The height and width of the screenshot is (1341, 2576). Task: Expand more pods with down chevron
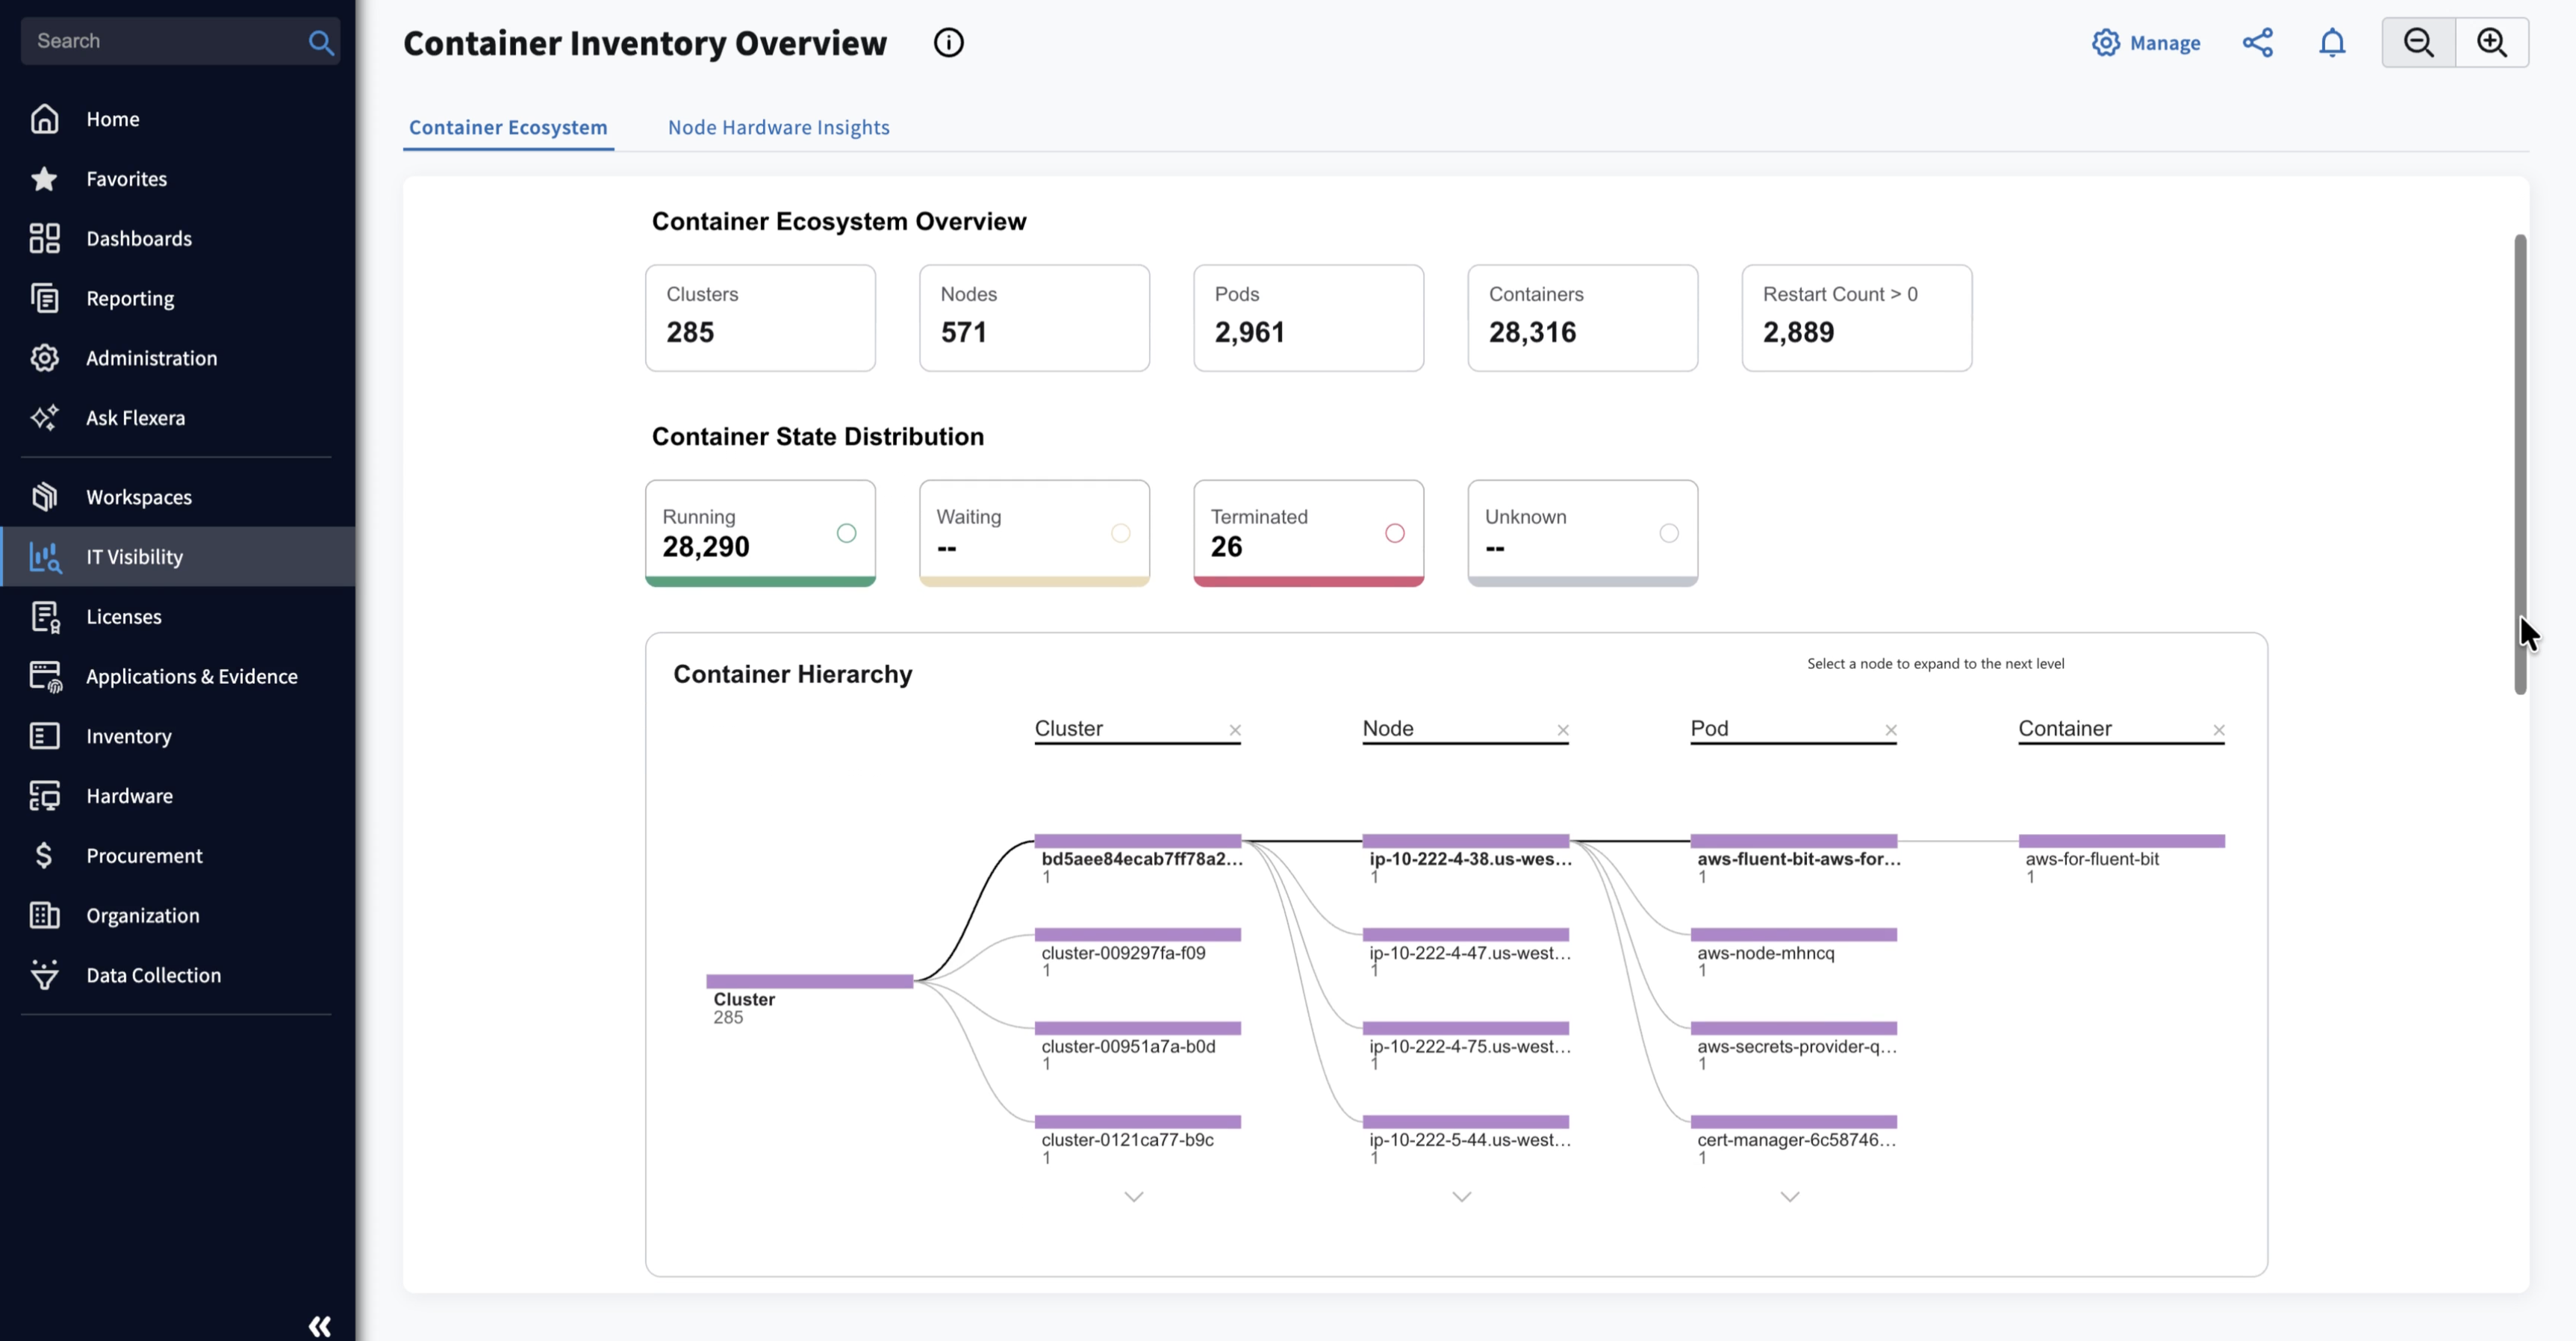point(1789,1196)
